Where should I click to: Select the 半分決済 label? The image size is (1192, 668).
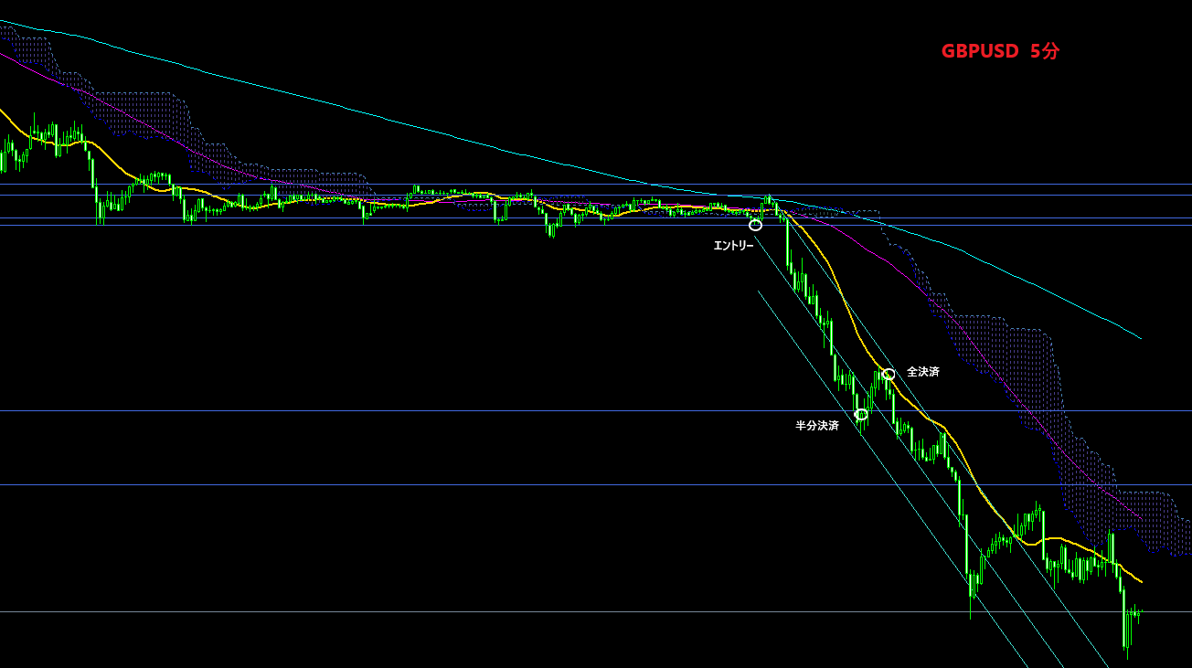point(817,426)
